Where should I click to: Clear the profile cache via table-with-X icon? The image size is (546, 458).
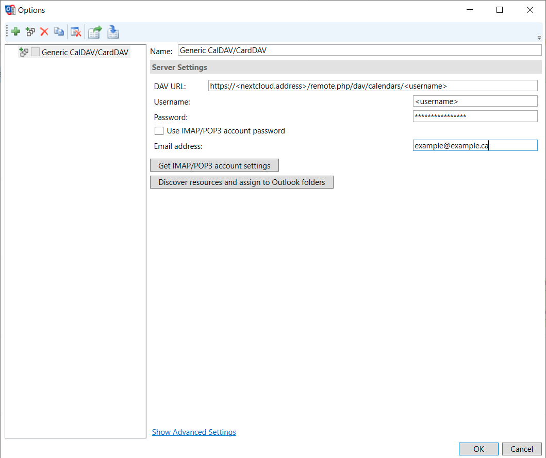tap(76, 32)
